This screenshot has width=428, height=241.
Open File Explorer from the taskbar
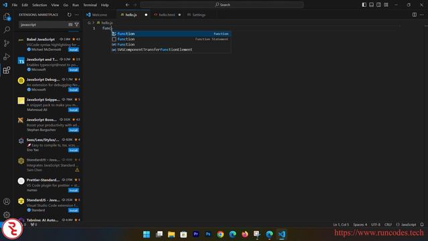pos(171,234)
